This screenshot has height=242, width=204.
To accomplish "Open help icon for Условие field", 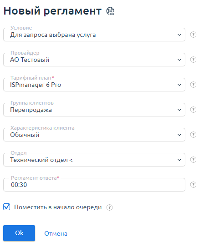I will [x=193, y=35].
